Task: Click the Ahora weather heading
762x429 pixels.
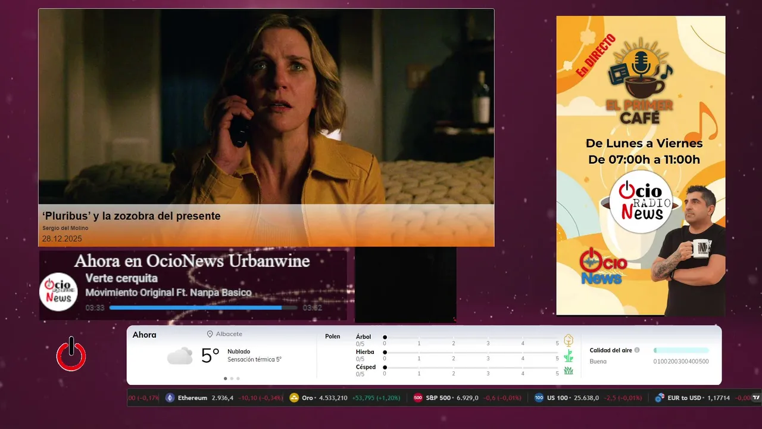Action: pyautogui.click(x=145, y=335)
